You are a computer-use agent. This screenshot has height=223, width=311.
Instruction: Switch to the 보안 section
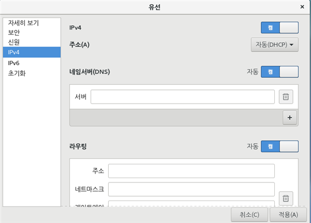click(x=32, y=32)
